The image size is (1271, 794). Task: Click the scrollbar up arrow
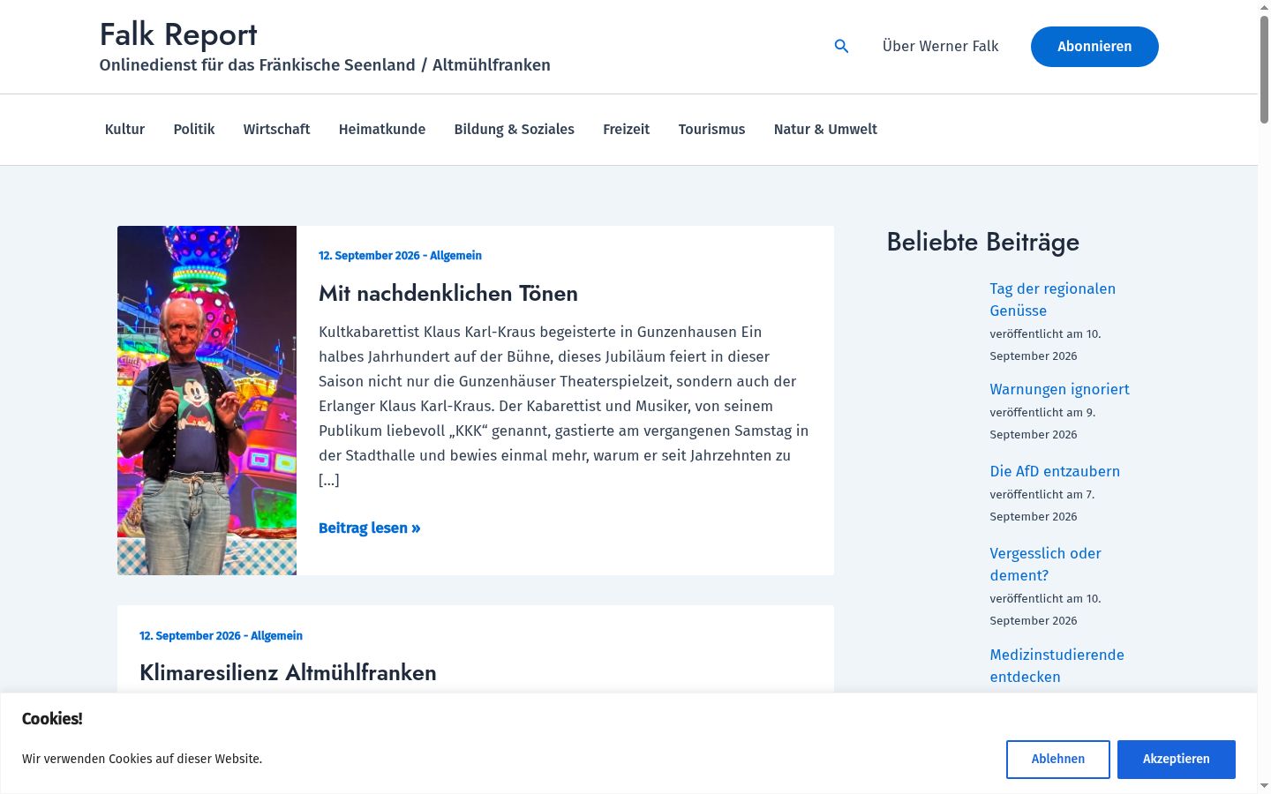[x=1264, y=7]
